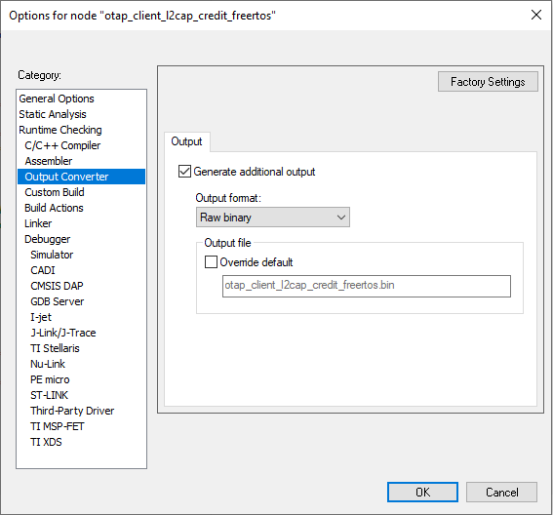The image size is (553, 515).
Task: Open the Linker category
Action: coord(38,223)
